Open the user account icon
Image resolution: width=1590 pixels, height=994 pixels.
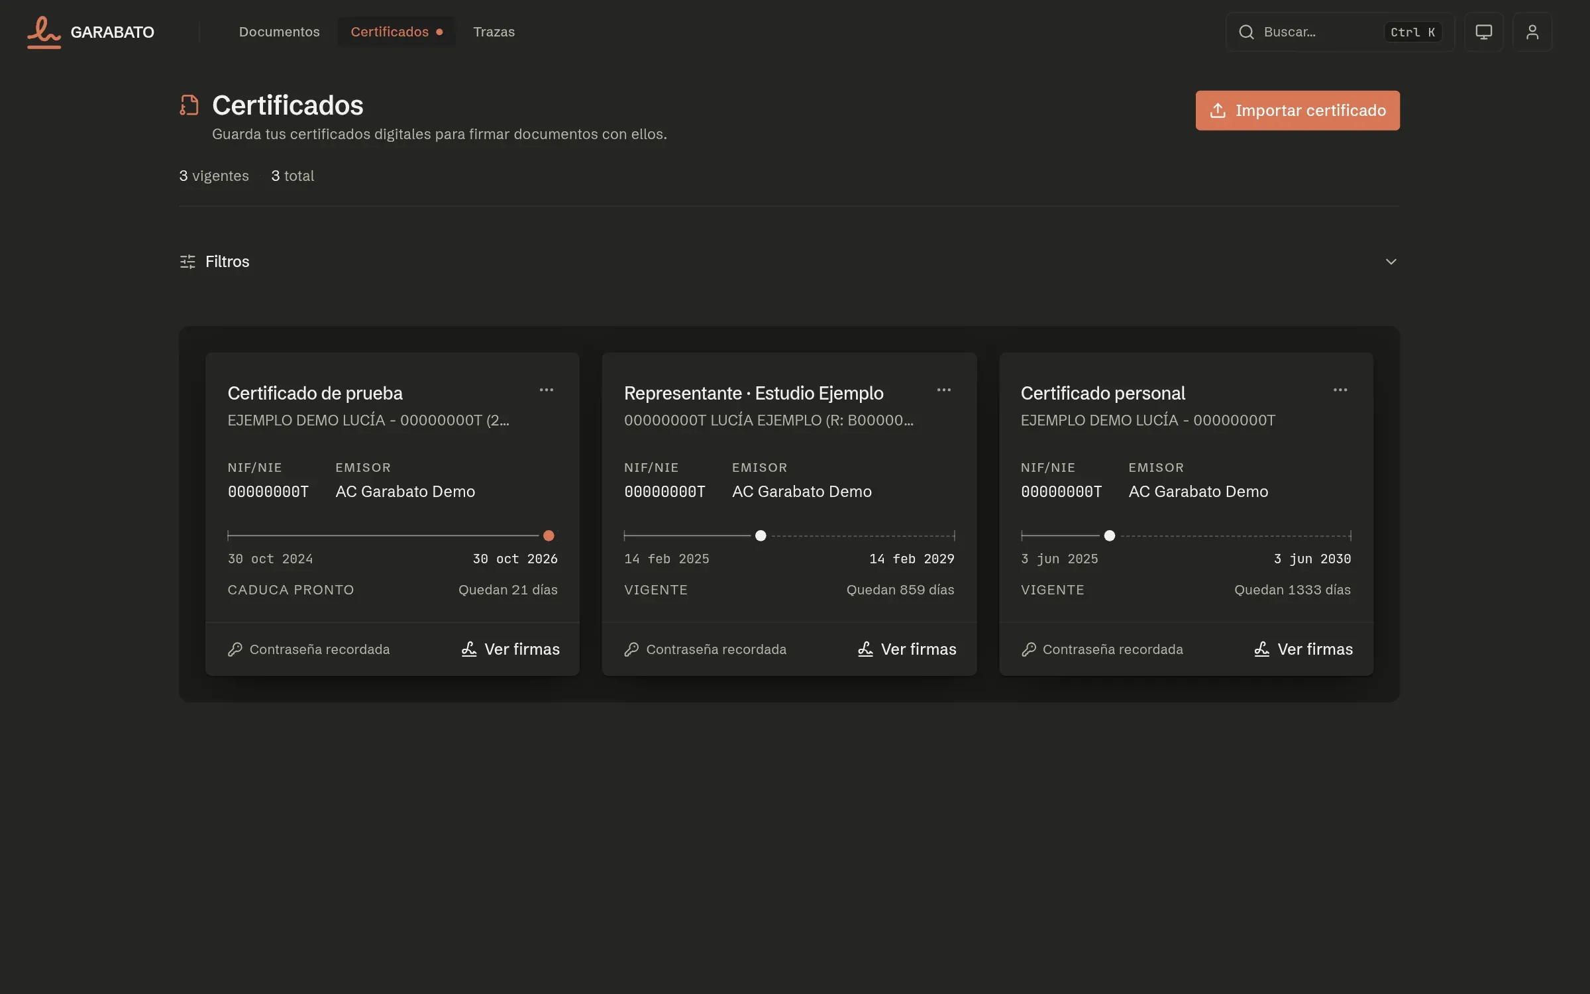point(1532,32)
